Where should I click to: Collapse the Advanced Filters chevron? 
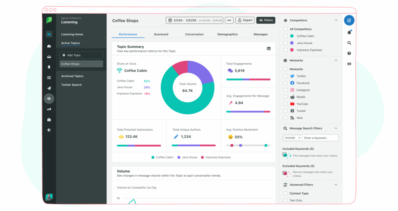336,185
